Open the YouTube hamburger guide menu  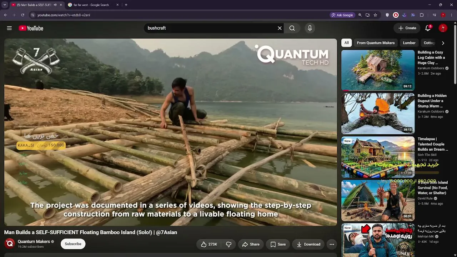point(9,28)
